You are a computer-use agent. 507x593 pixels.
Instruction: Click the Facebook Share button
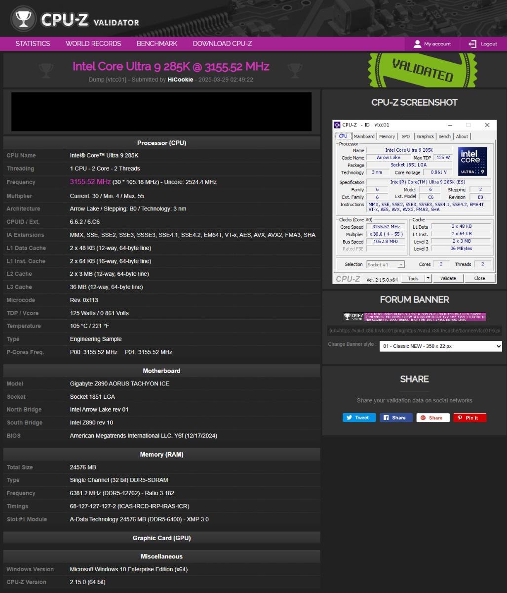tap(396, 418)
